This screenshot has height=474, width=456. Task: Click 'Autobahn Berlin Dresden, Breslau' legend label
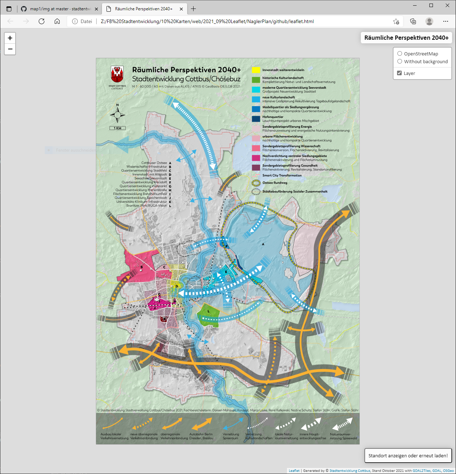pos(201,436)
